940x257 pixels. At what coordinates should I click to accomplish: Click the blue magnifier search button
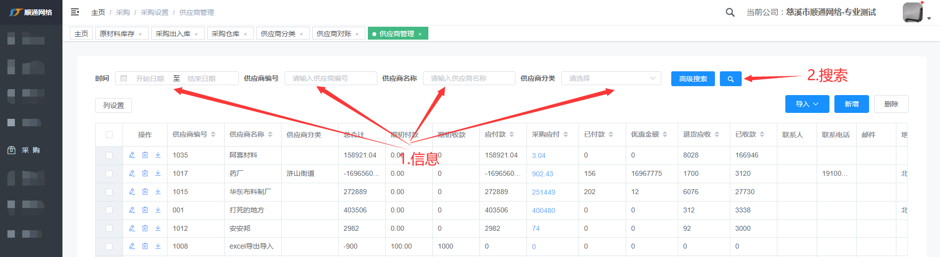pyautogui.click(x=730, y=79)
